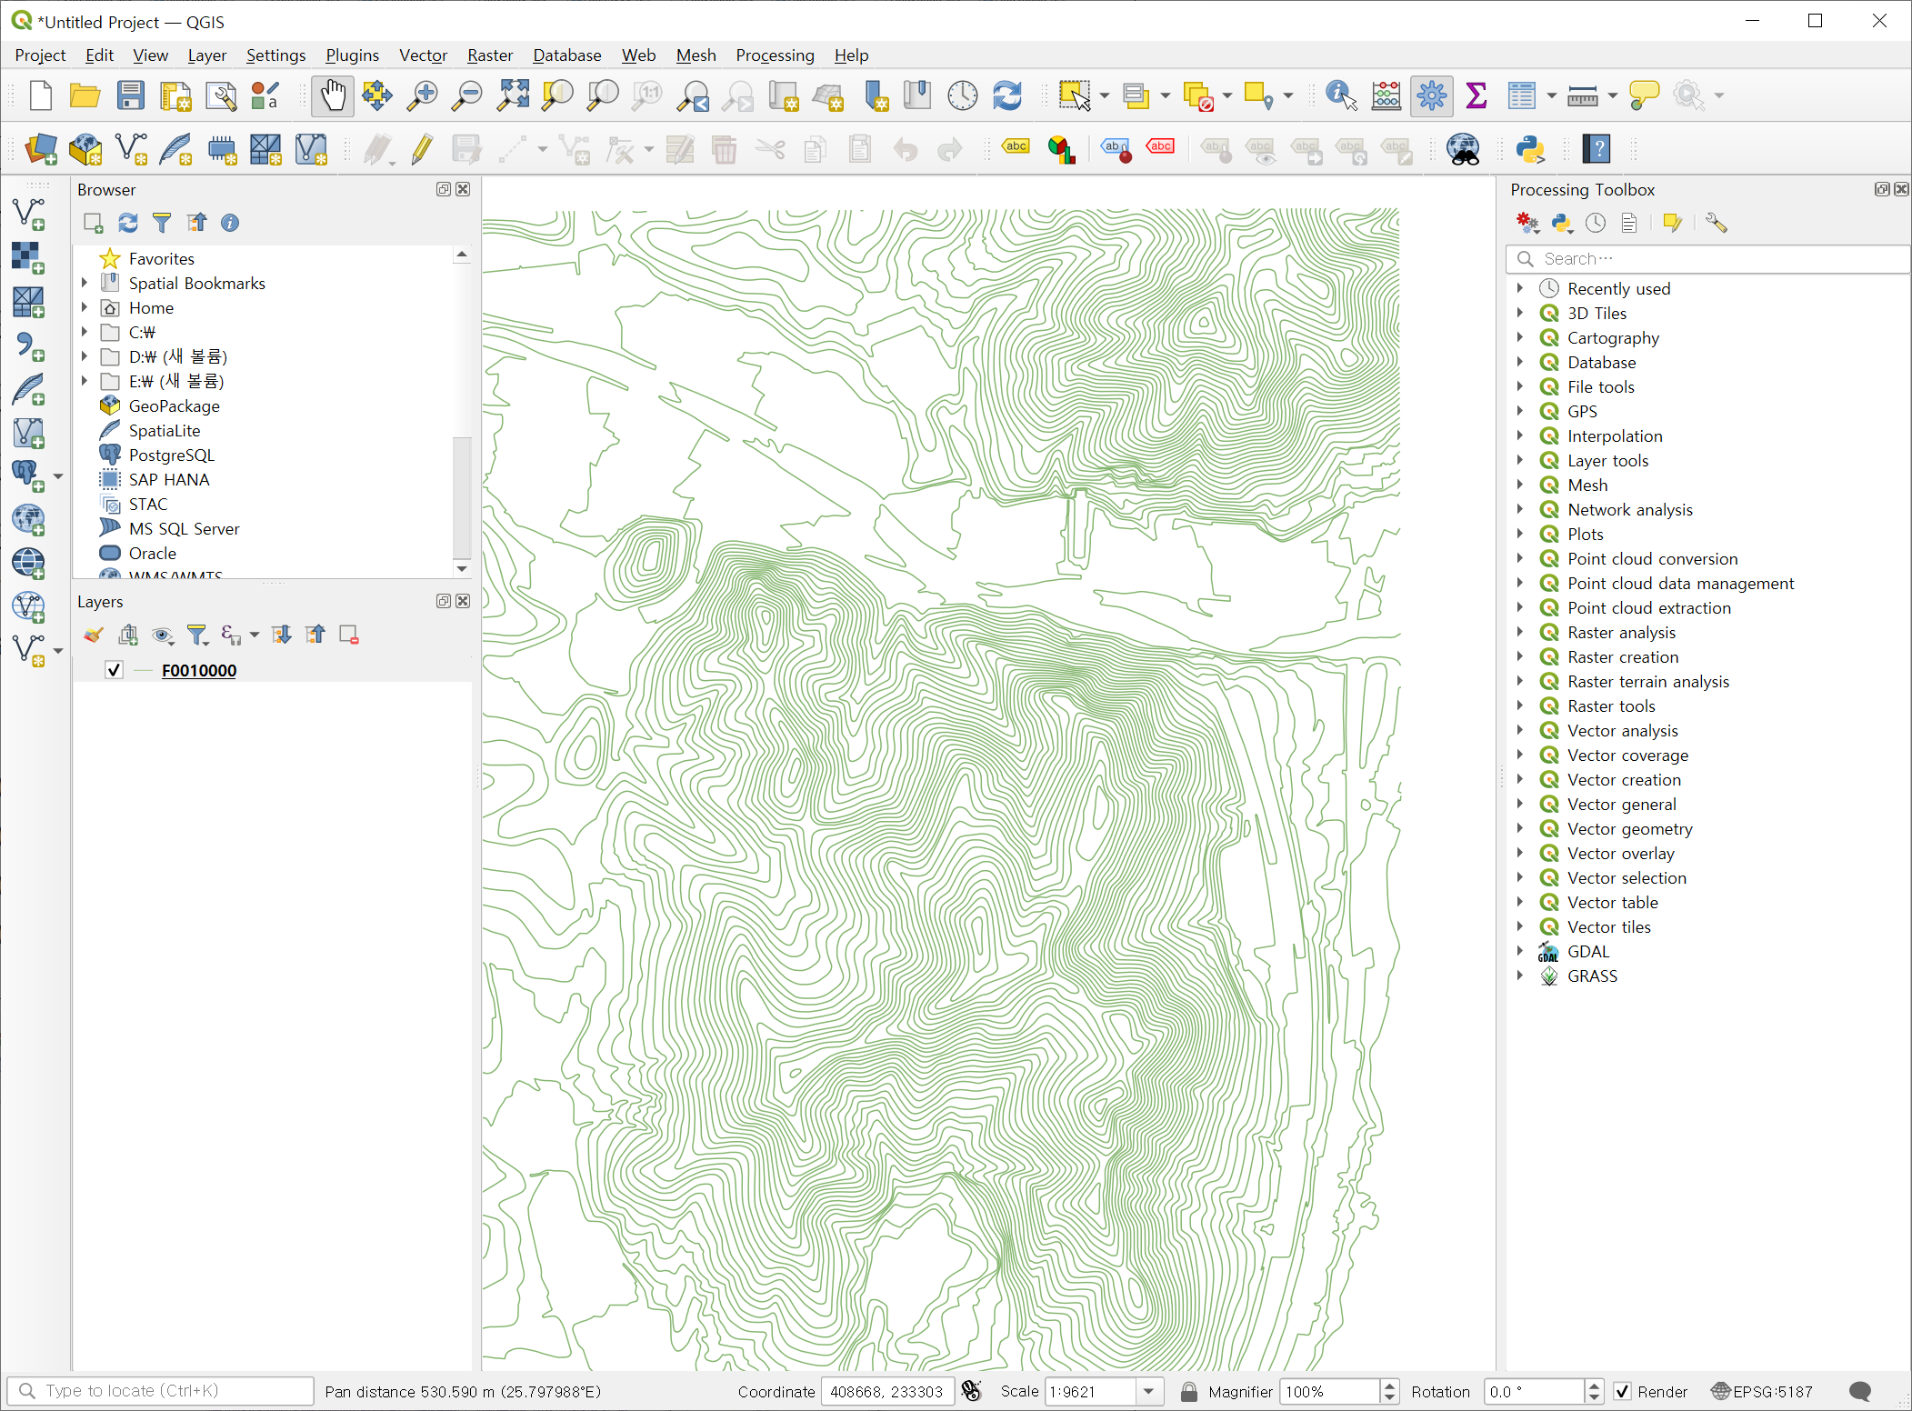Open the Field Calculator abacus icon

[1386, 95]
